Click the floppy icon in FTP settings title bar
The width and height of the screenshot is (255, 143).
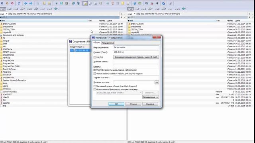pos(93,38)
